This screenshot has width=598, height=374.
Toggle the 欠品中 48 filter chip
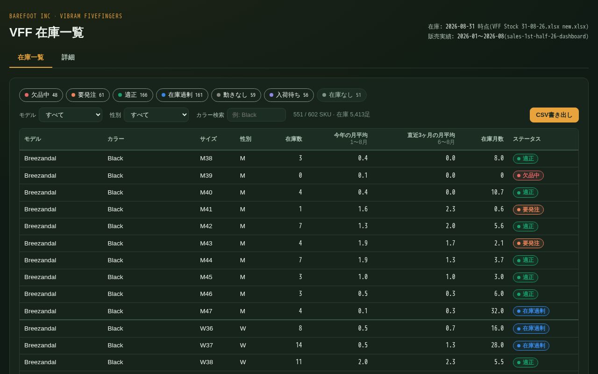41,95
